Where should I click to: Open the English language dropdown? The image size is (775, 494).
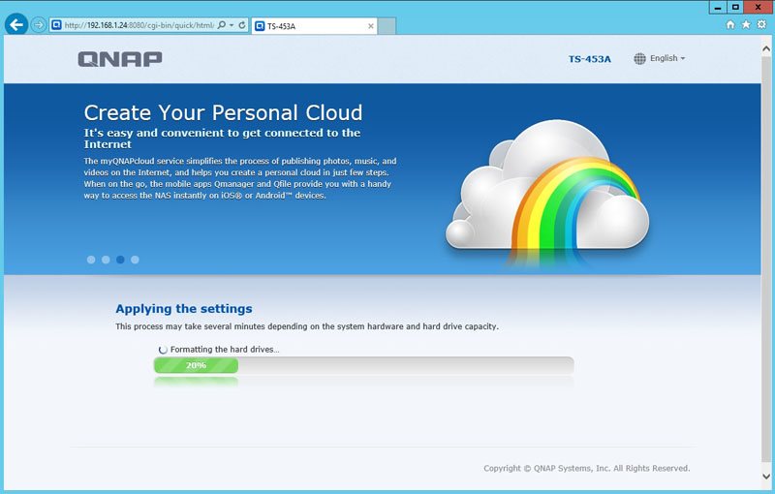click(667, 58)
